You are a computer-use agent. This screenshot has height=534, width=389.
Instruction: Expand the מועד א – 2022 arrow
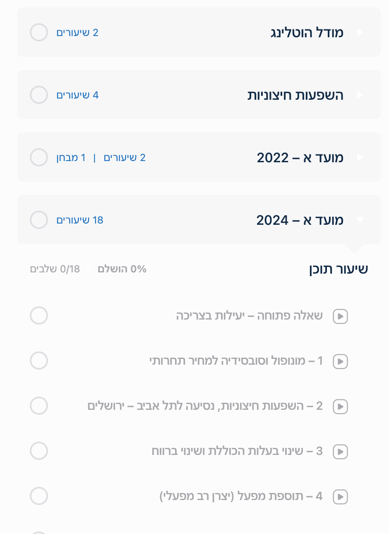[x=360, y=157]
